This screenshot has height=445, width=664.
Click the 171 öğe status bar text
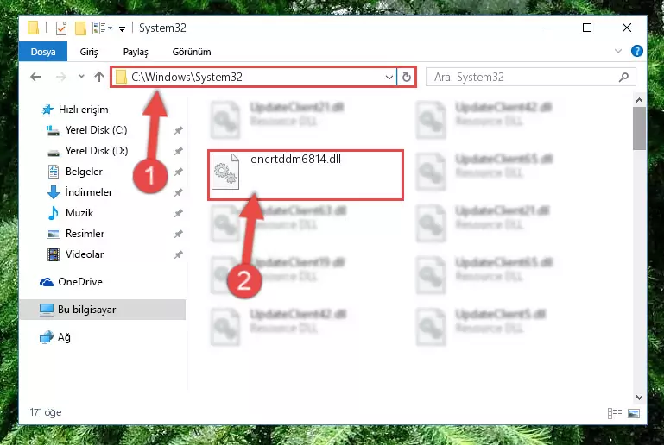tap(45, 412)
